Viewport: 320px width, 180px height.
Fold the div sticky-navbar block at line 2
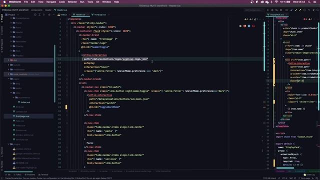[x=67, y=23]
